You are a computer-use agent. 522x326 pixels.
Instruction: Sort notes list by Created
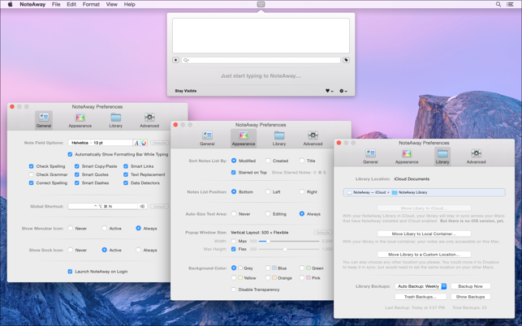click(268, 161)
